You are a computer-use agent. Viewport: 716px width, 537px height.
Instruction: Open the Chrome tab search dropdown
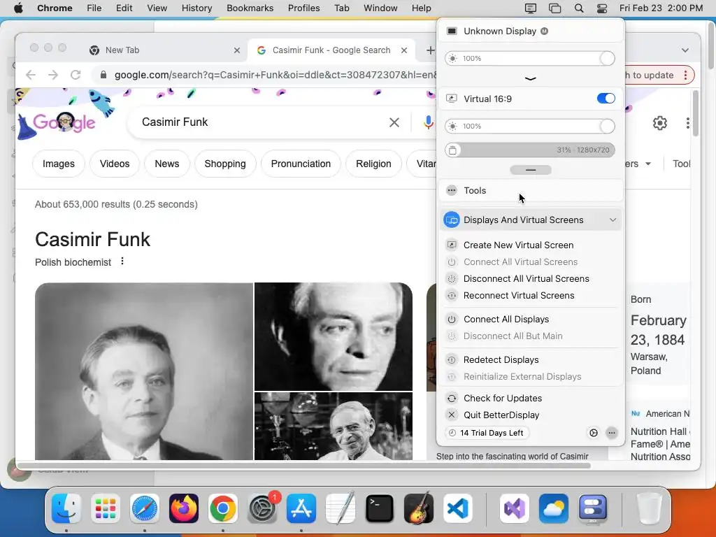click(x=685, y=50)
